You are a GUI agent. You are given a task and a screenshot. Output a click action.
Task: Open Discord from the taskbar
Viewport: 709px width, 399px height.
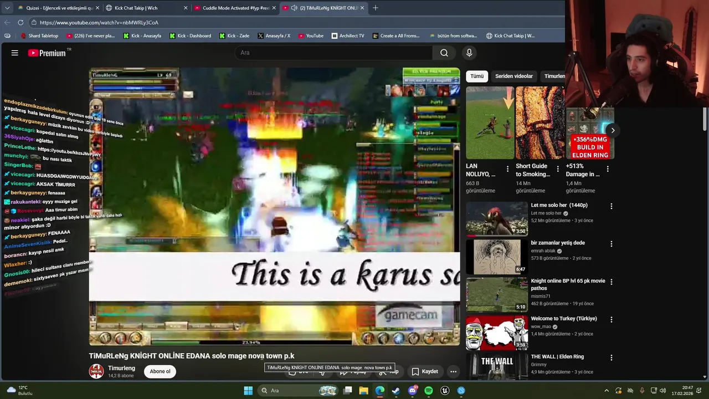pos(412,391)
